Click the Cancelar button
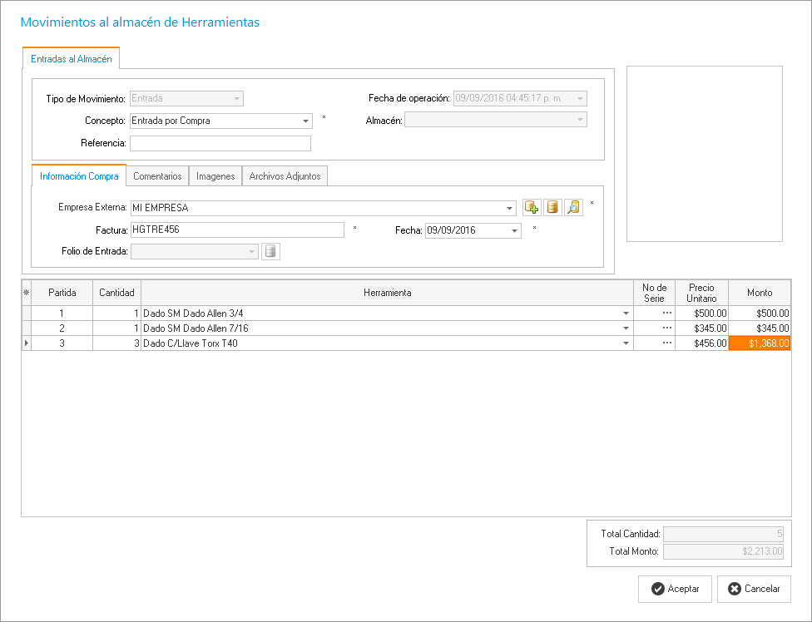The width and height of the screenshot is (812, 622). pos(754,589)
